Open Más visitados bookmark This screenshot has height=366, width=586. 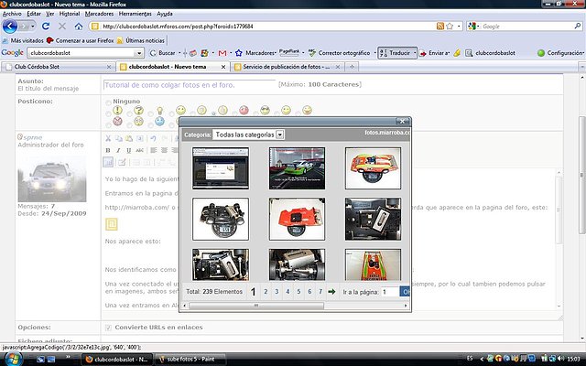[x=24, y=40]
